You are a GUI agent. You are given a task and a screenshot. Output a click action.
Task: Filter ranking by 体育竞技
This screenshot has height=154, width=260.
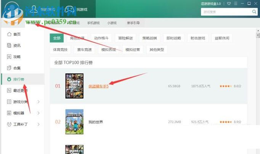click(60, 49)
